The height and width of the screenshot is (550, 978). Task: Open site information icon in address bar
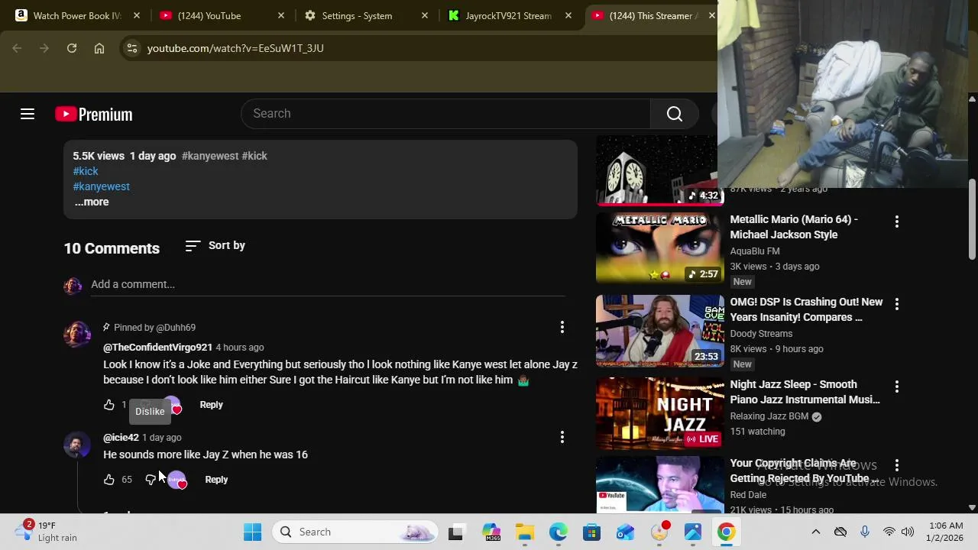(x=132, y=48)
